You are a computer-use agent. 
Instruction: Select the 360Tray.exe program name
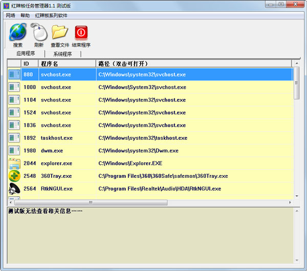click(56, 176)
